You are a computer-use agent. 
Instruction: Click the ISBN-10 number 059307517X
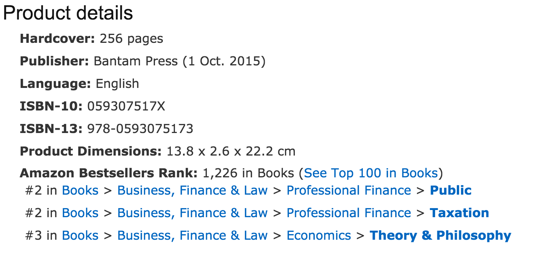coord(126,107)
